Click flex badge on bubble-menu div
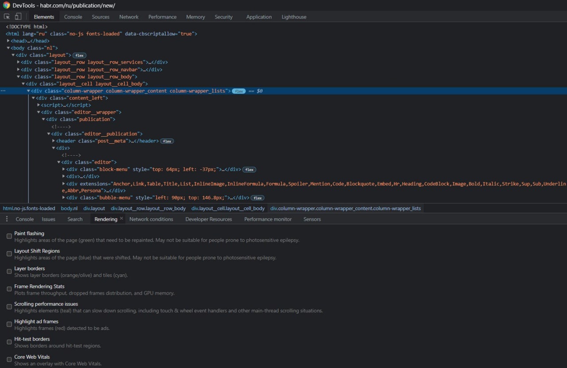The image size is (567, 368). (x=258, y=198)
